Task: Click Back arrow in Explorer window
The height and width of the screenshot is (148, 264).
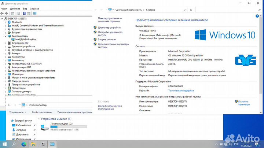Action: [x=9, y=105]
